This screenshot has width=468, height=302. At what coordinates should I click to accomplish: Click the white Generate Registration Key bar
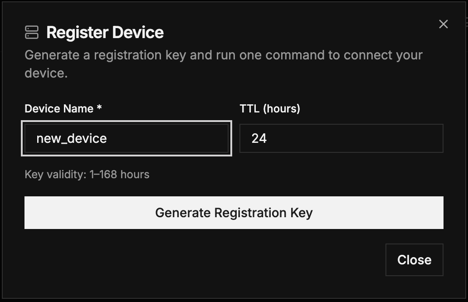tap(234, 212)
